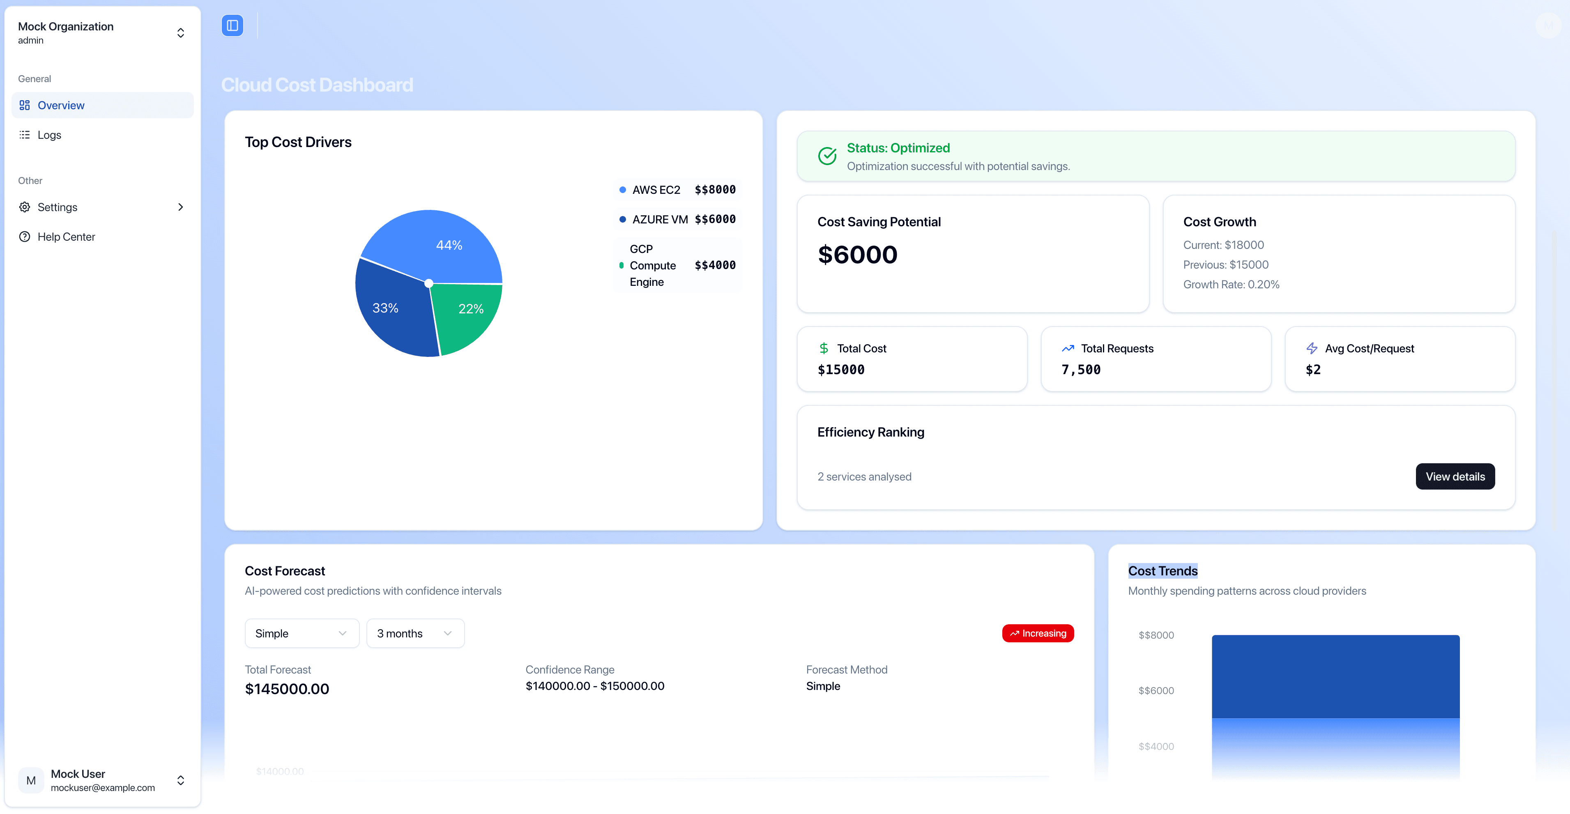Switch to the Logs section
Viewport: 1570px width, 814px height.
pyautogui.click(x=49, y=135)
